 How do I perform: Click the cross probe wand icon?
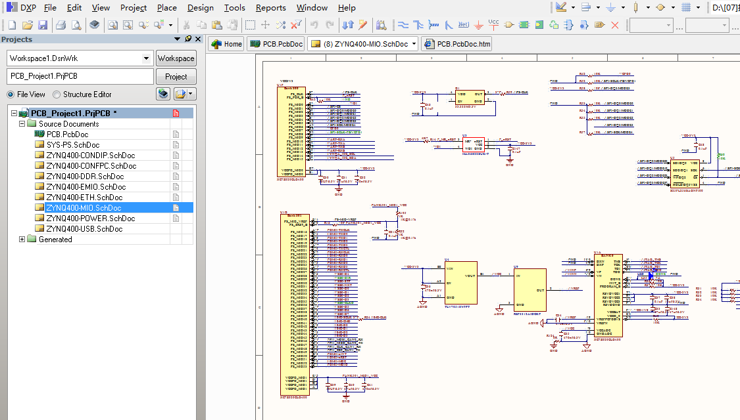coord(363,25)
